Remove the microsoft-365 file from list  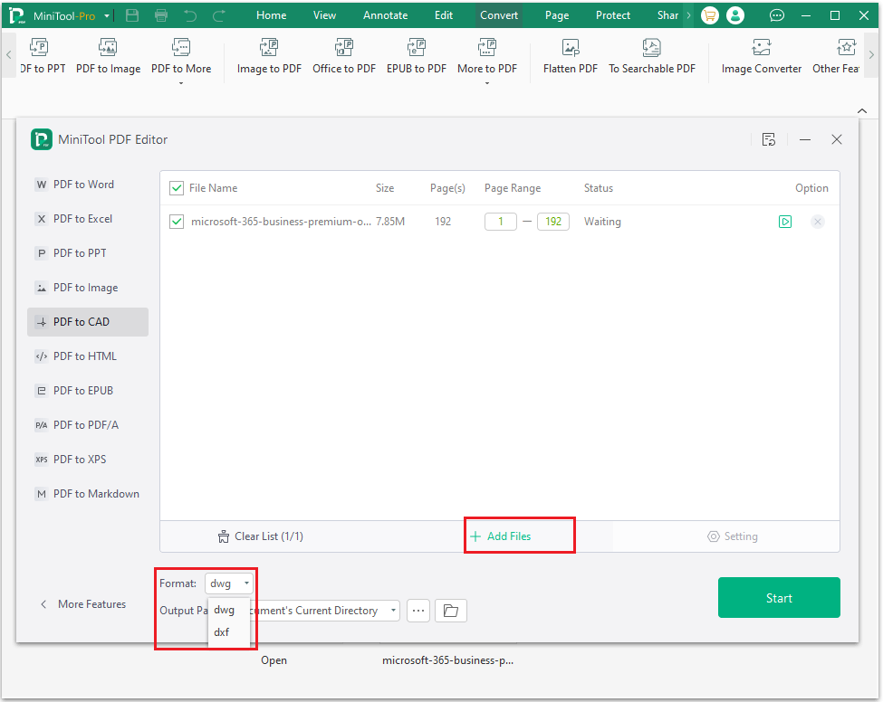coord(818,222)
